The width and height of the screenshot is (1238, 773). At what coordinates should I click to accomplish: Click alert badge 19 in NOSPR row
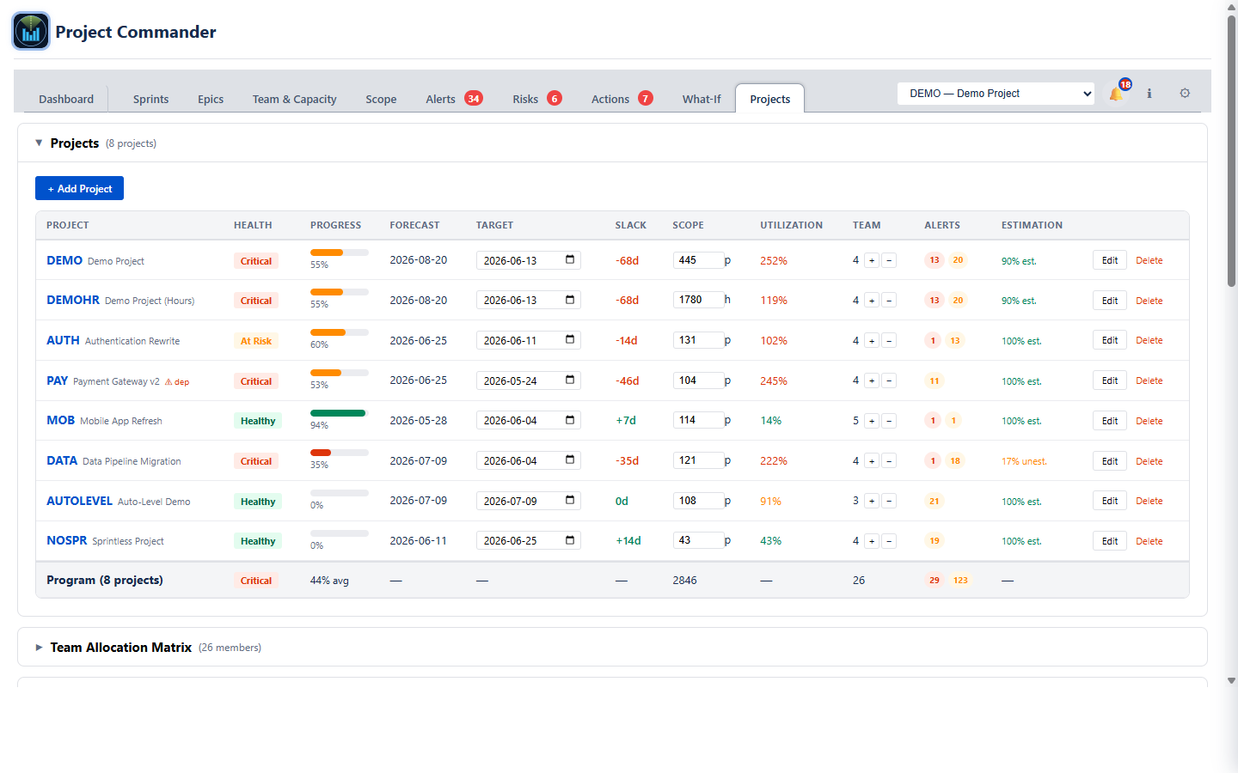coord(935,541)
